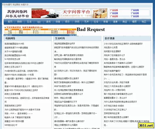The height and width of the screenshot is (129, 155).
Task: Open question 月经是什么东西
Action: coord(111,47)
